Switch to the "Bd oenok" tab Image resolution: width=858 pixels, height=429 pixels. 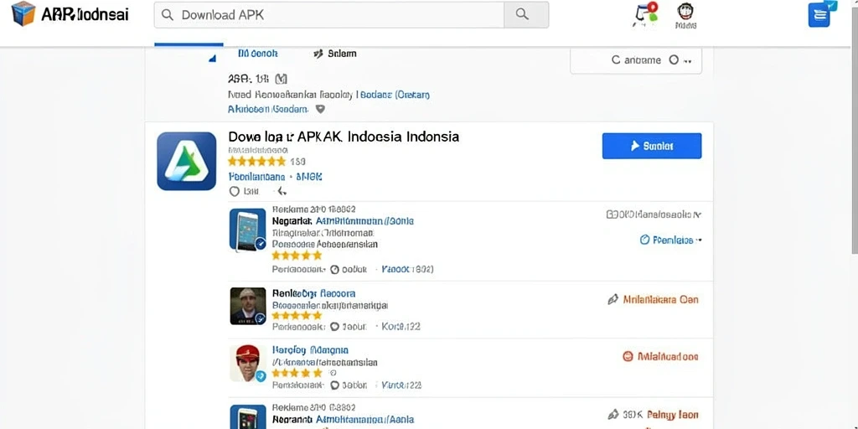tap(258, 53)
